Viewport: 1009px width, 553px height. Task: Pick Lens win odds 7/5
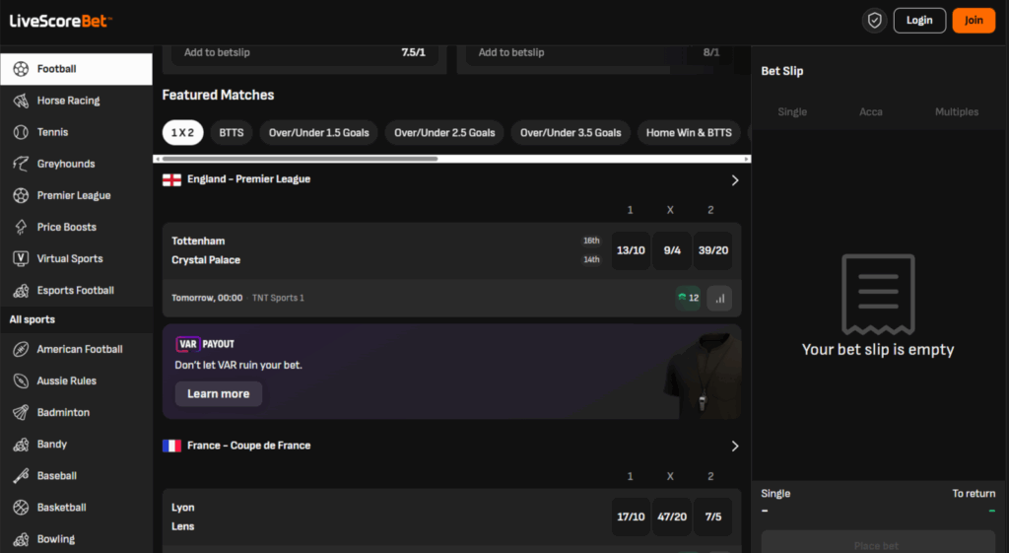(713, 517)
